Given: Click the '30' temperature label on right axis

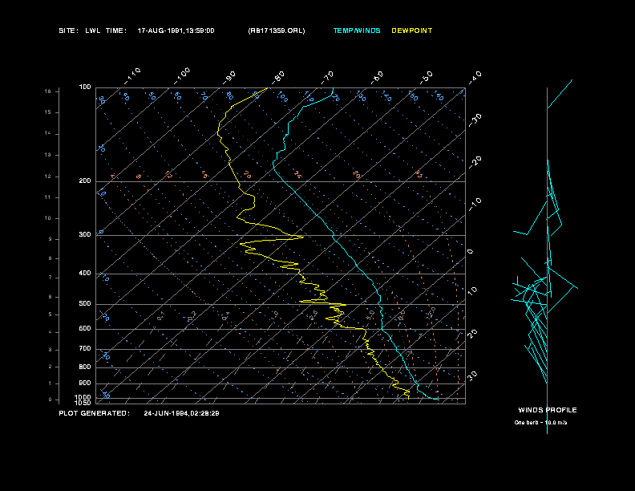Looking at the screenshot, I should pos(472,375).
